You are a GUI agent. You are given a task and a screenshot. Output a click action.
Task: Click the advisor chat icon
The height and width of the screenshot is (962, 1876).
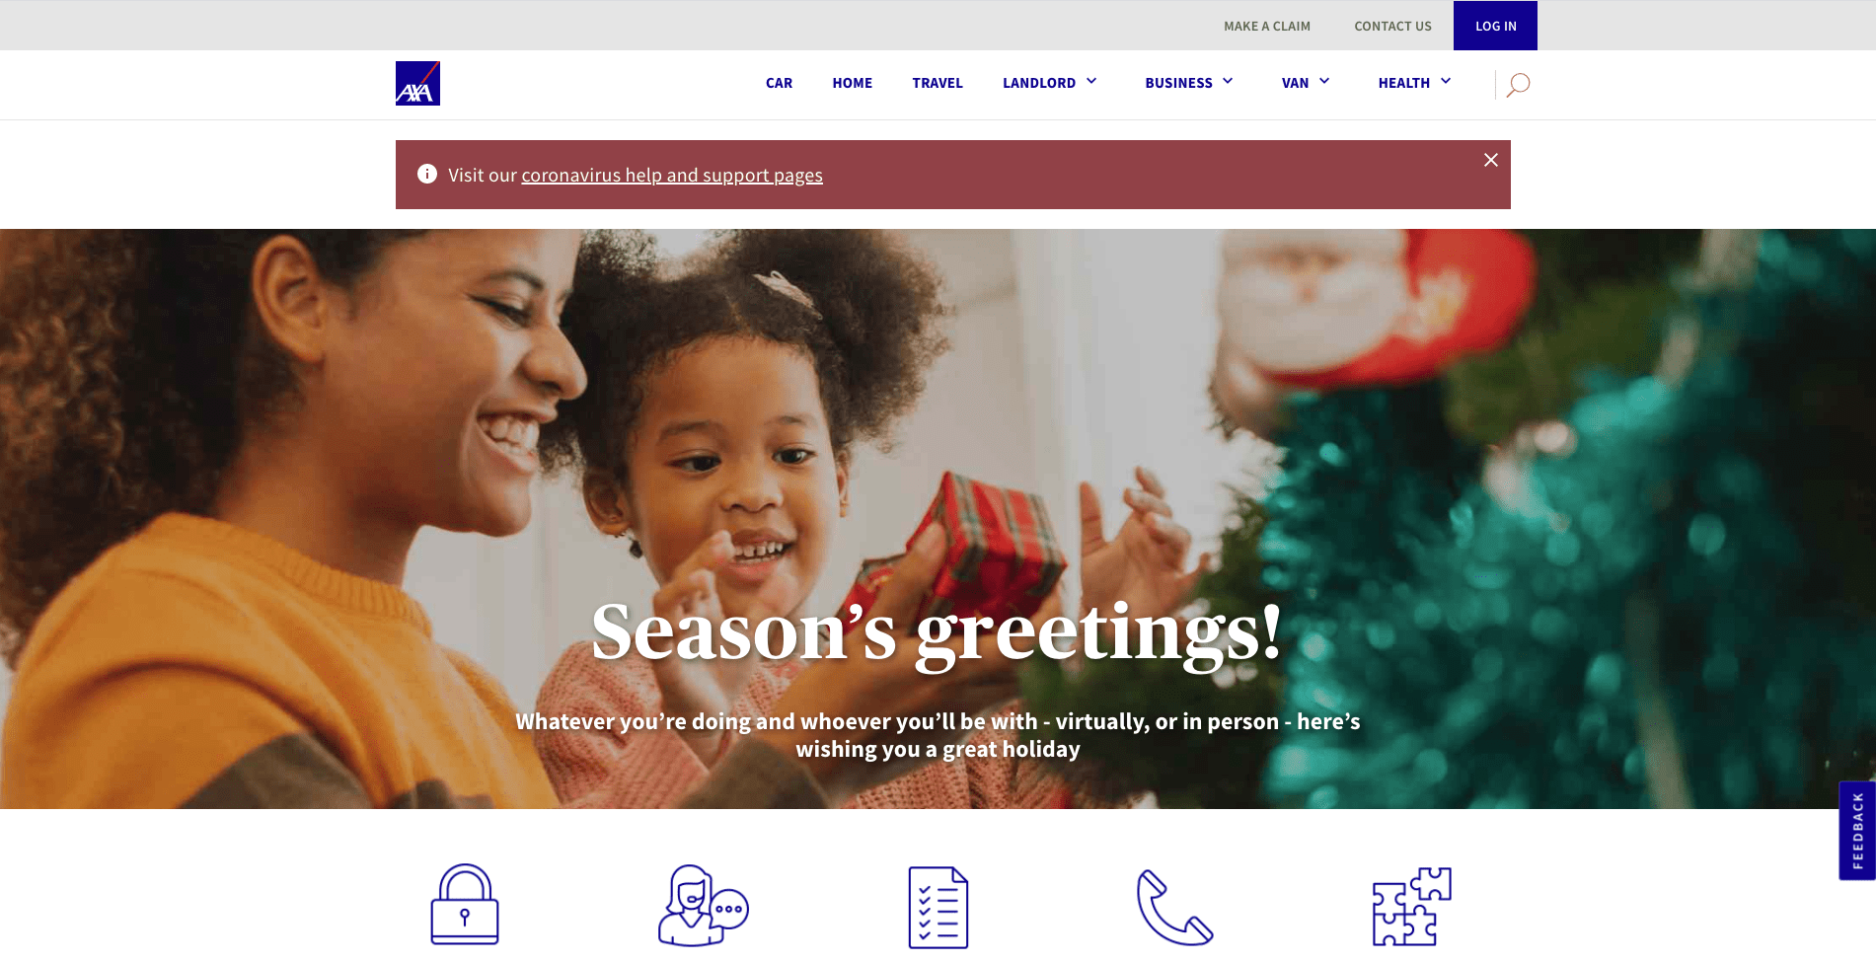(704, 906)
